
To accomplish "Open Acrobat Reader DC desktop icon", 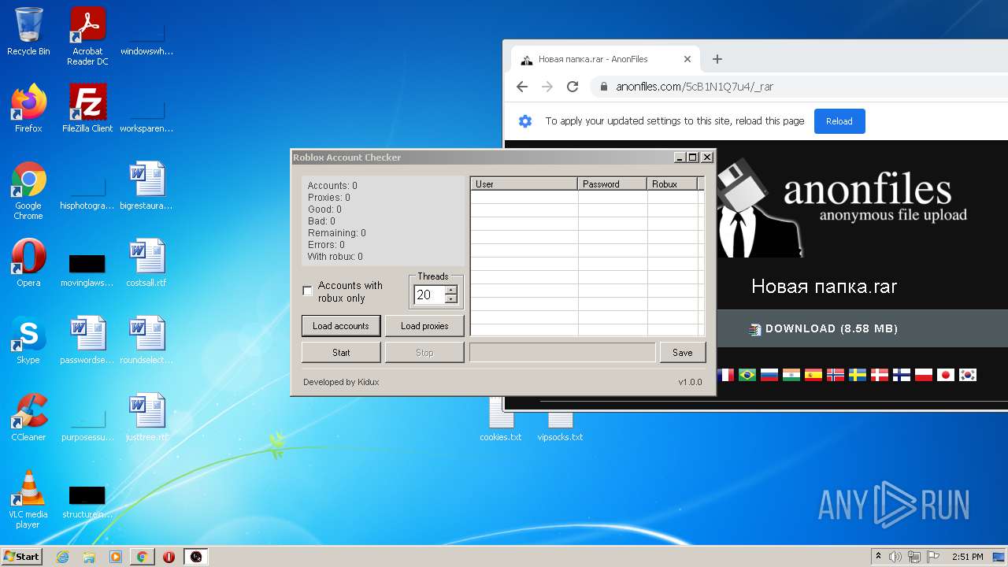I will pyautogui.click(x=87, y=35).
